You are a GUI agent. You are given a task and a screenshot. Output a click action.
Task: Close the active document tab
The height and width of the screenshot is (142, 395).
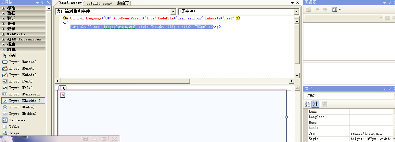pyautogui.click(x=297, y=3)
